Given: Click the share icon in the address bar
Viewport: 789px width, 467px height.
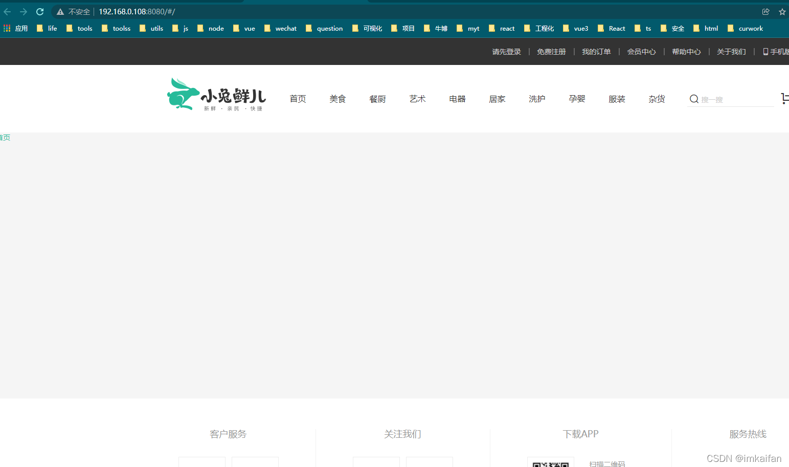Looking at the screenshot, I should [x=765, y=11].
